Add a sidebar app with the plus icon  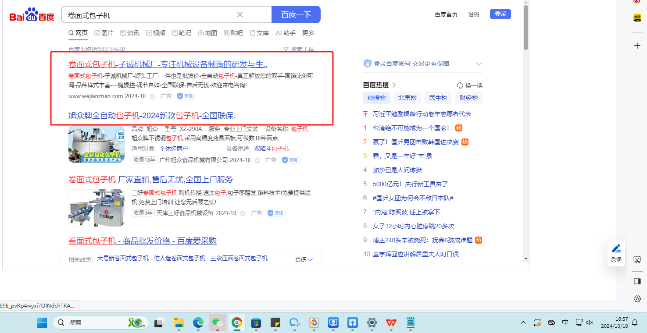click(x=637, y=46)
